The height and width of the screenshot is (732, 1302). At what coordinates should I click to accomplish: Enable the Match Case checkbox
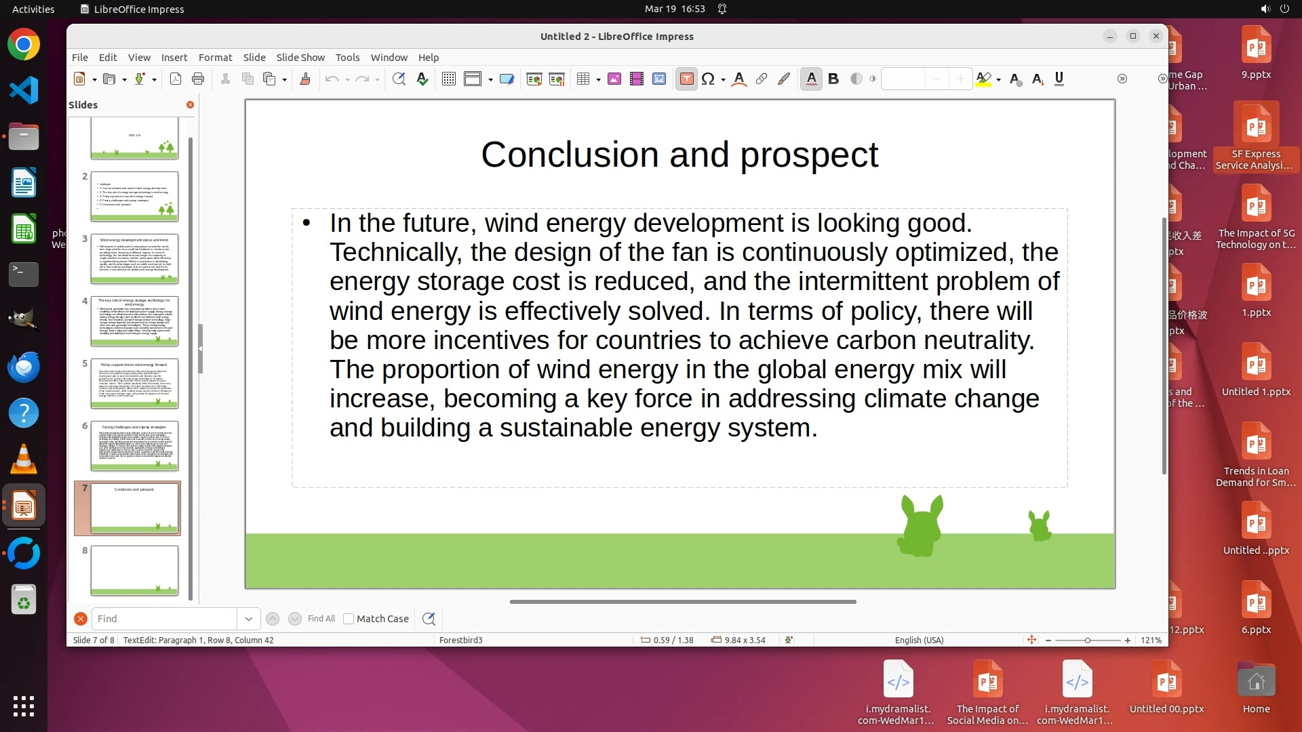click(x=349, y=619)
